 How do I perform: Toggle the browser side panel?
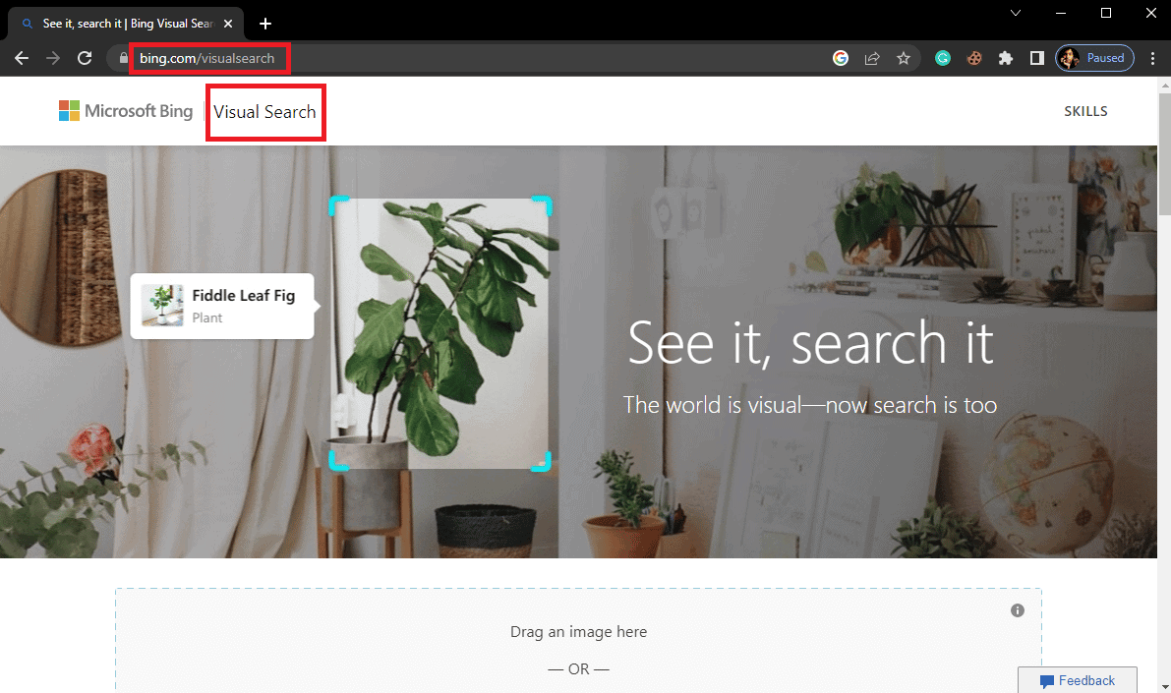(x=1037, y=58)
